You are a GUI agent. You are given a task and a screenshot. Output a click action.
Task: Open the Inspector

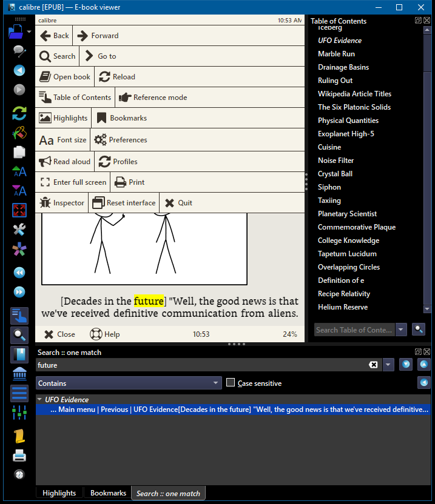(62, 203)
